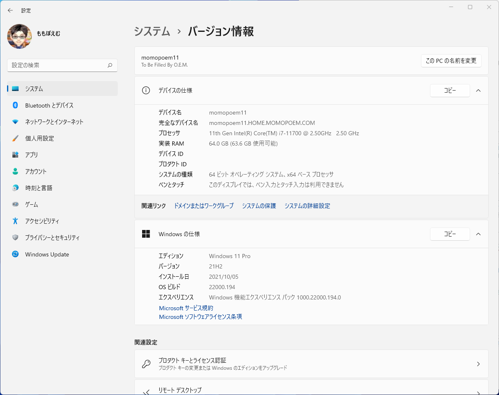Click この PC の名前を変更 button

[x=451, y=60]
